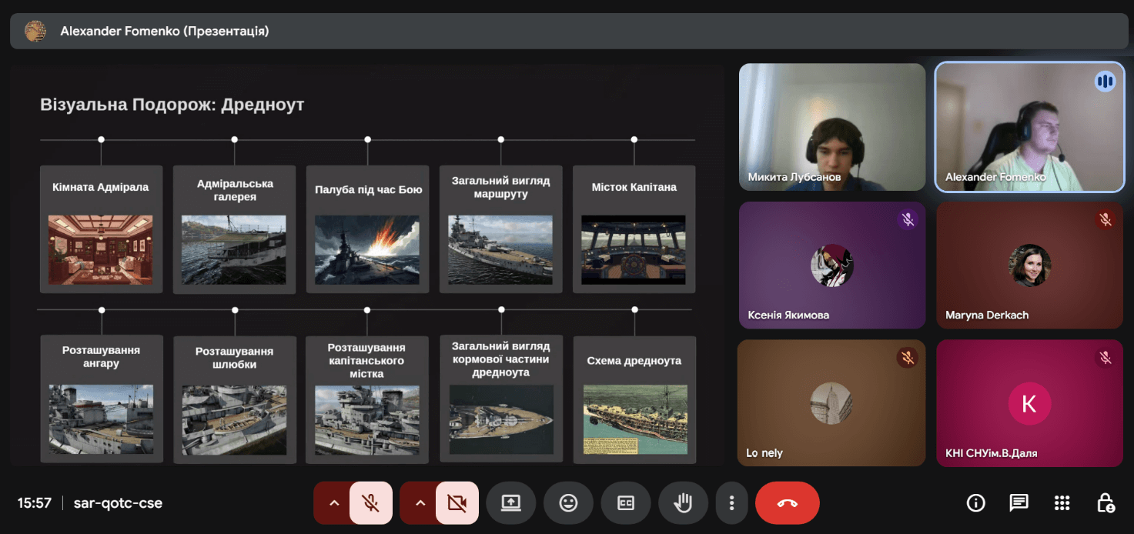This screenshot has height=534, width=1134.
Task: Open meeting details info icon
Action: tap(975, 503)
